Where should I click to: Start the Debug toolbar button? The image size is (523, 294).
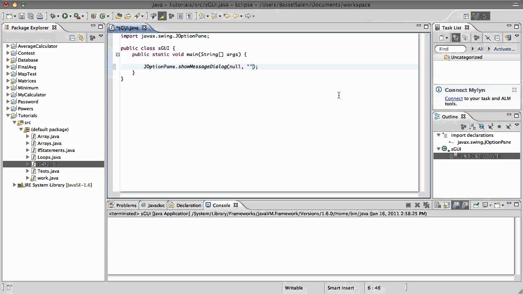pos(53,16)
